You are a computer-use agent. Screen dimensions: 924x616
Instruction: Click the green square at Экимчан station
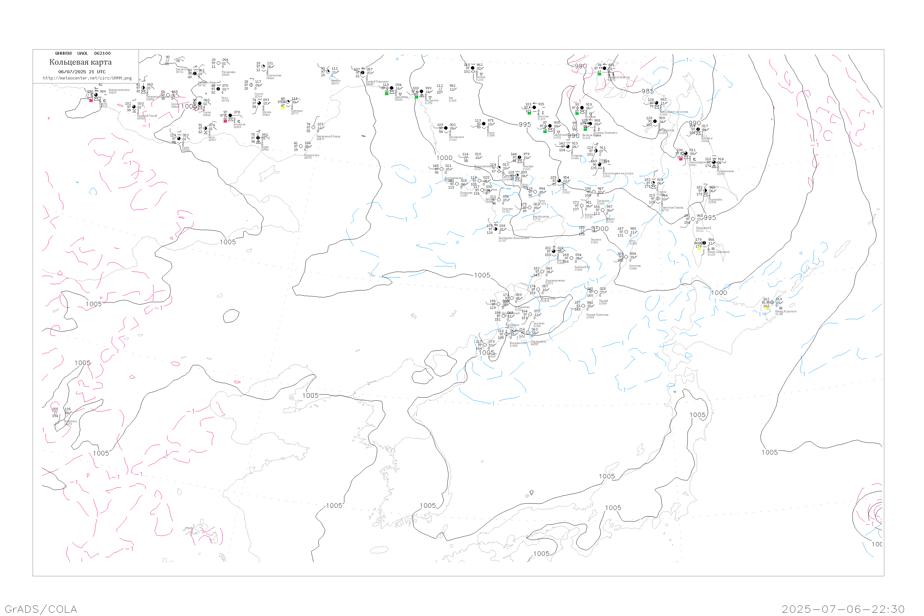coord(529,113)
